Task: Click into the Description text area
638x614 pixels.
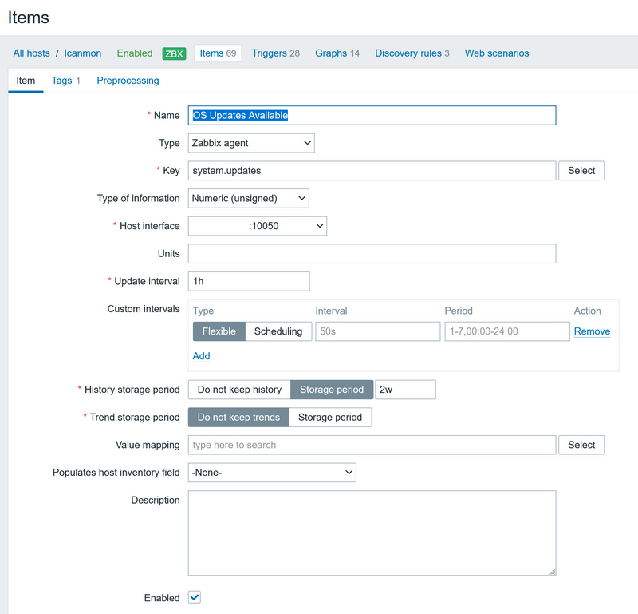Action: (x=372, y=533)
